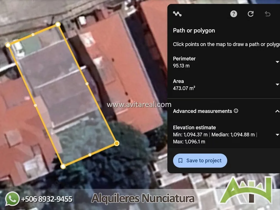Click the Area value 473.07 m²

(x=184, y=88)
